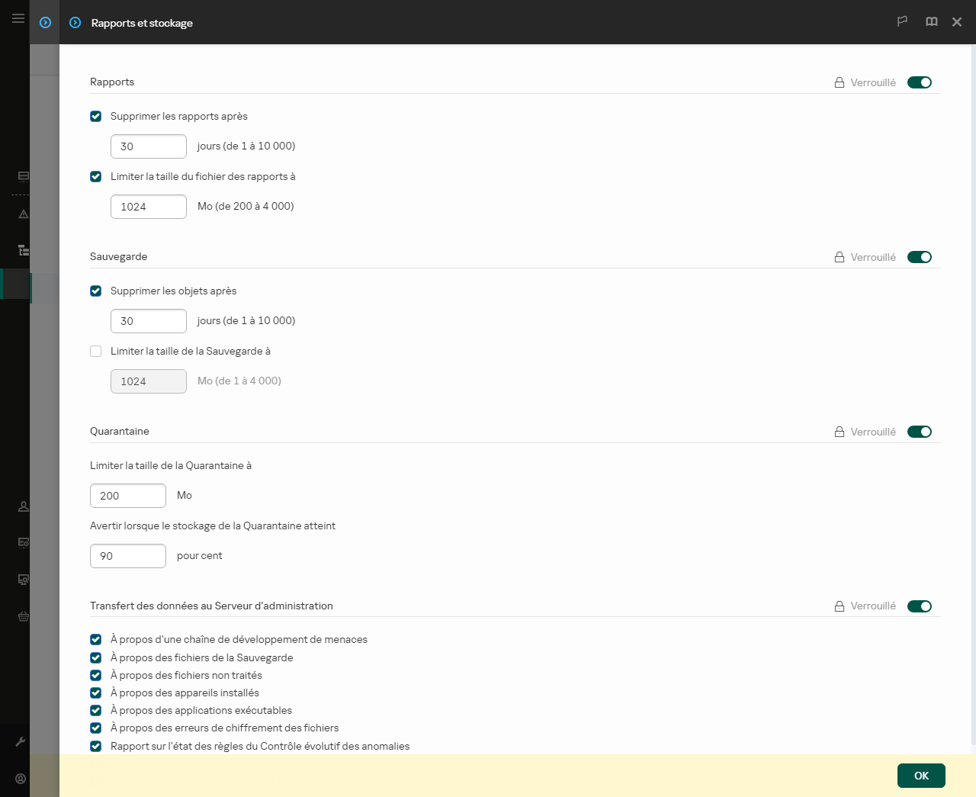Open the account profile sidebar icon
The width and height of the screenshot is (976, 797).
coord(21,779)
